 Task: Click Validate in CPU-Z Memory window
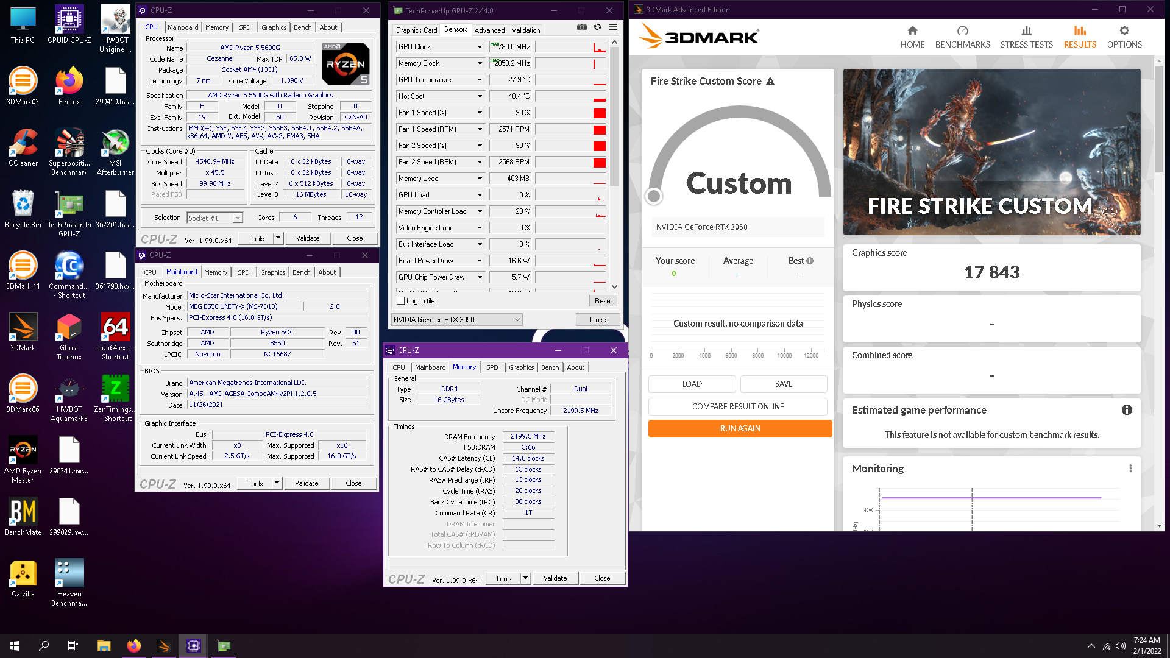click(x=555, y=578)
